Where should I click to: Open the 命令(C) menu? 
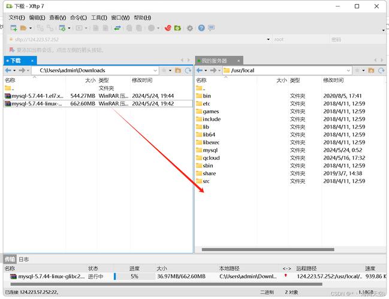click(x=79, y=17)
